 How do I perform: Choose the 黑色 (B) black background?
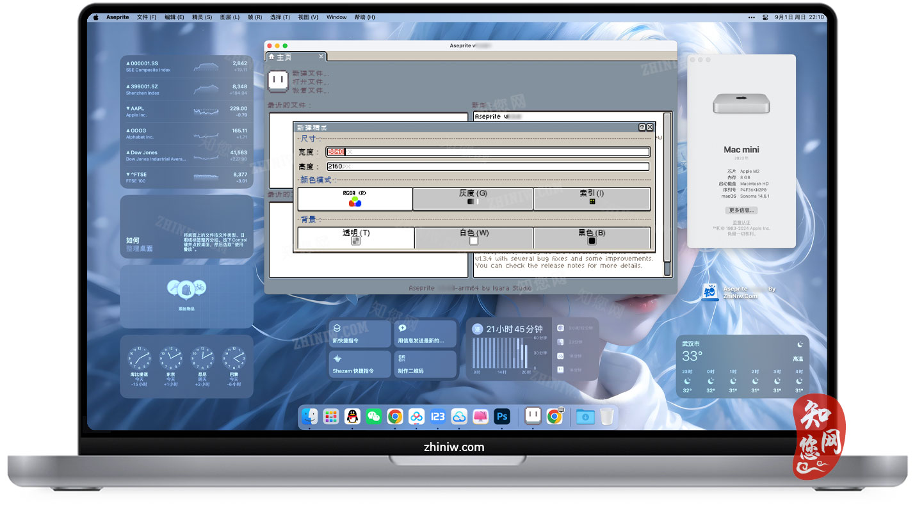point(592,238)
